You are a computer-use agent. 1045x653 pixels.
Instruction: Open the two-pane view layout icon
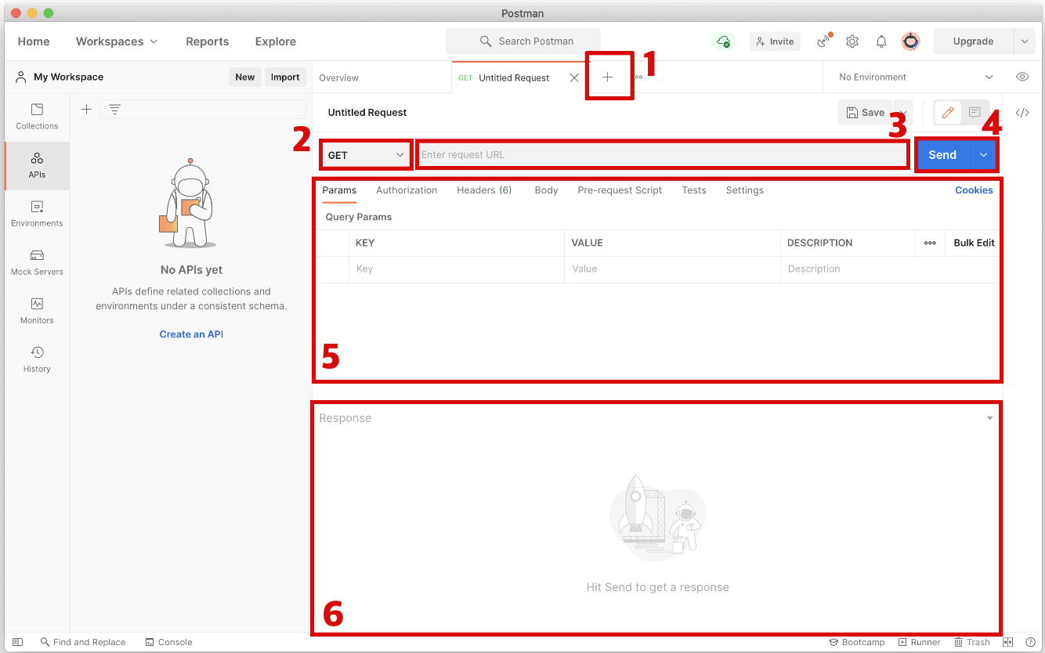[1008, 642]
